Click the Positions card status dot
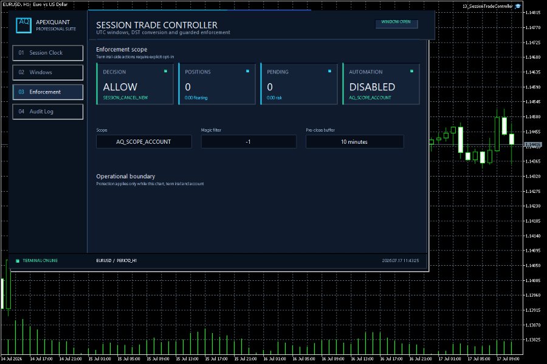The image size is (547, 364). [247, 71]
